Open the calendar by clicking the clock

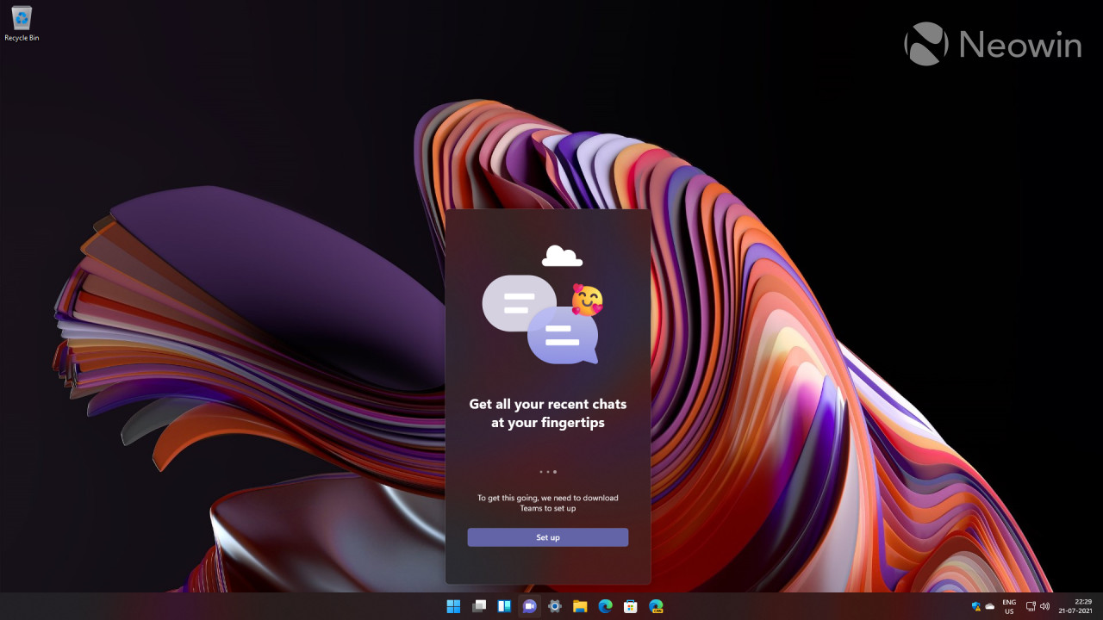tap(1078, 605)
